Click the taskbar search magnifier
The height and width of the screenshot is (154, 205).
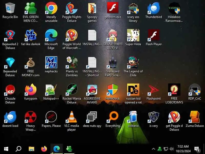[x=18, y=149]
